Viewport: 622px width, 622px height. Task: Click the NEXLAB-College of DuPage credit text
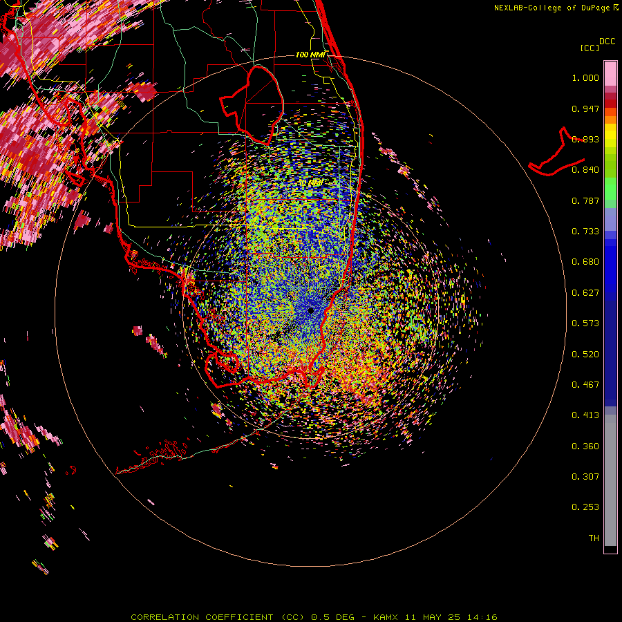pyautogui.click(x=552, y=8)
